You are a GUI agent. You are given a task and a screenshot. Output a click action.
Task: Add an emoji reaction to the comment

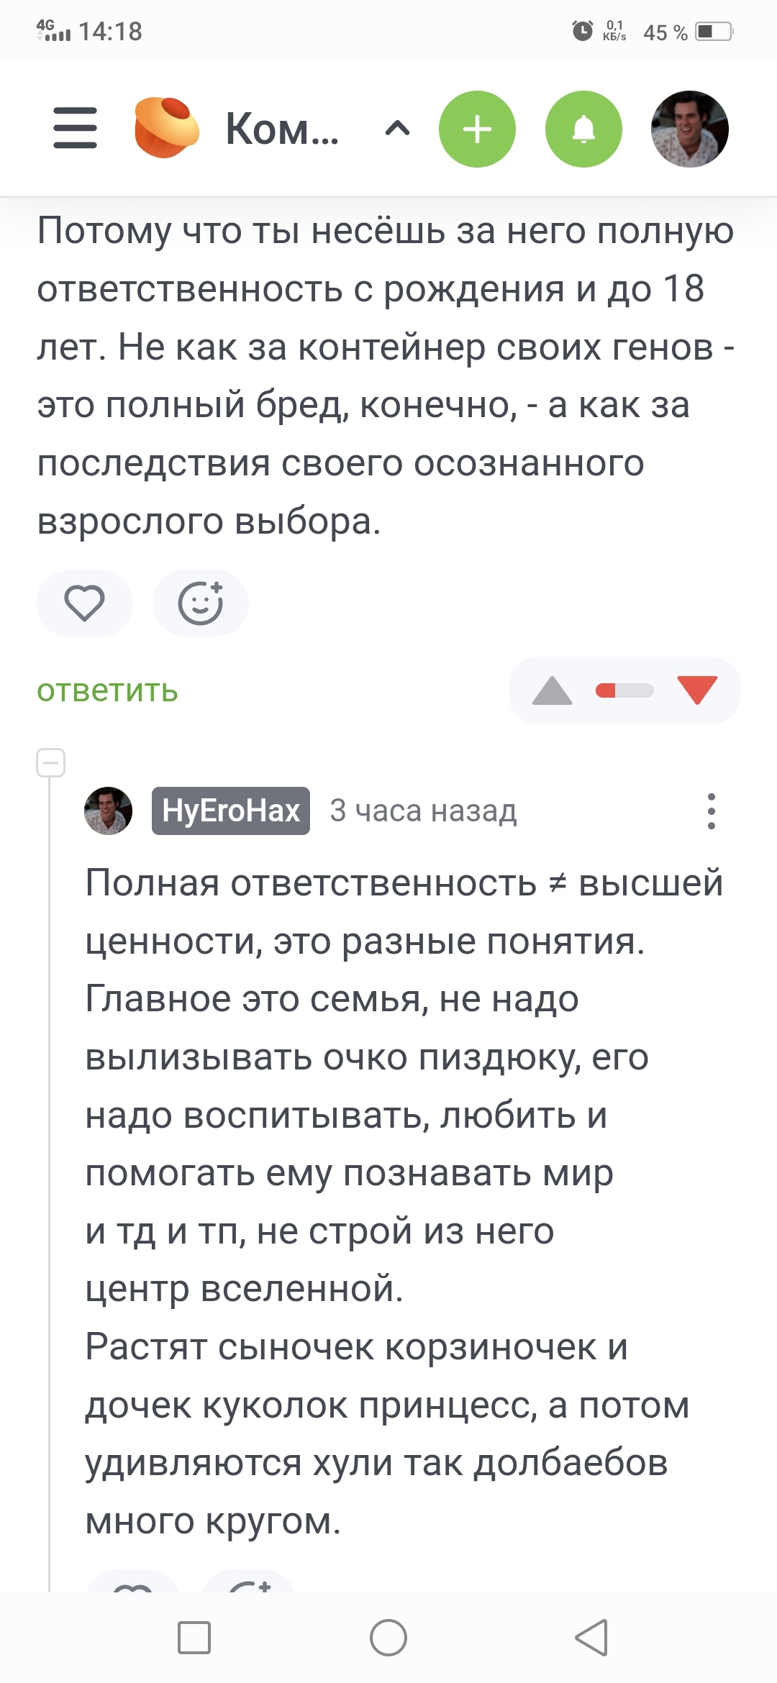[201, 603]
